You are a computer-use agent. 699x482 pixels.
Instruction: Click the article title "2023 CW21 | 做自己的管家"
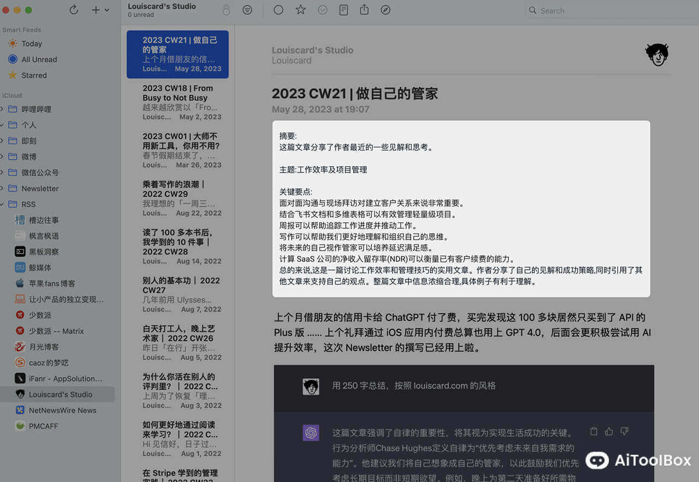click(354, 93)
